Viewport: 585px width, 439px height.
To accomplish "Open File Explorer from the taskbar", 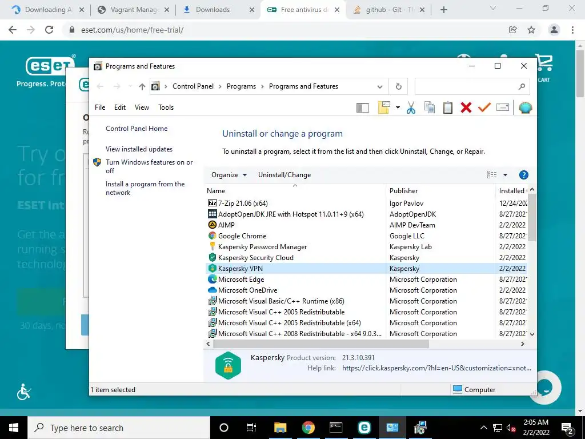I will [280, 428].
